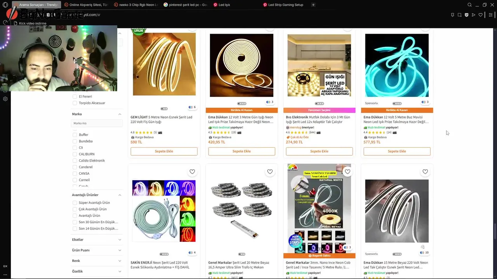Favorite the 3mm Nano Neon Cob product
The height and width of the screenshot is (279, 497).
point(348,172)
